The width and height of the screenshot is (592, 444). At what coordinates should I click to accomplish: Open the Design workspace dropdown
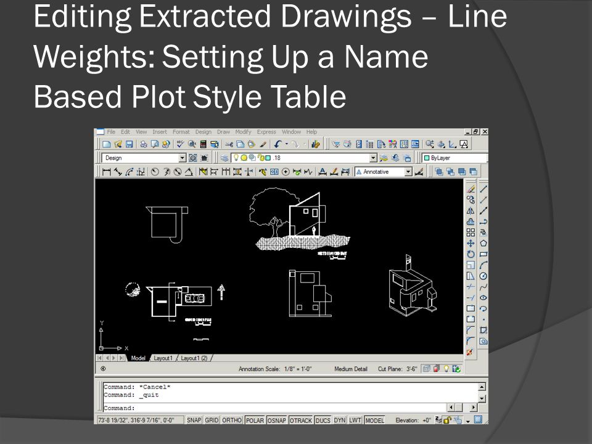tap(183, 158)
